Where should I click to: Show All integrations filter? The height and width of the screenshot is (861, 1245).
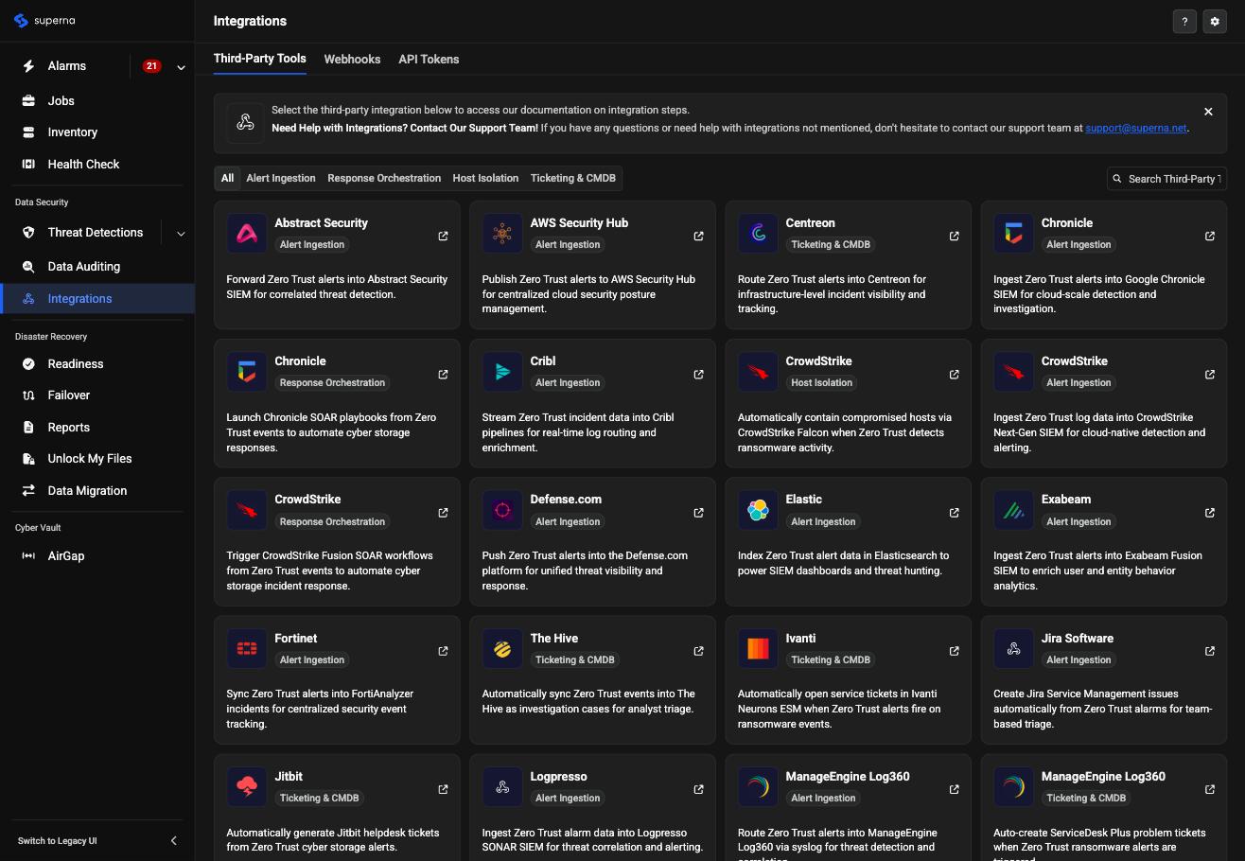(227, 178)
